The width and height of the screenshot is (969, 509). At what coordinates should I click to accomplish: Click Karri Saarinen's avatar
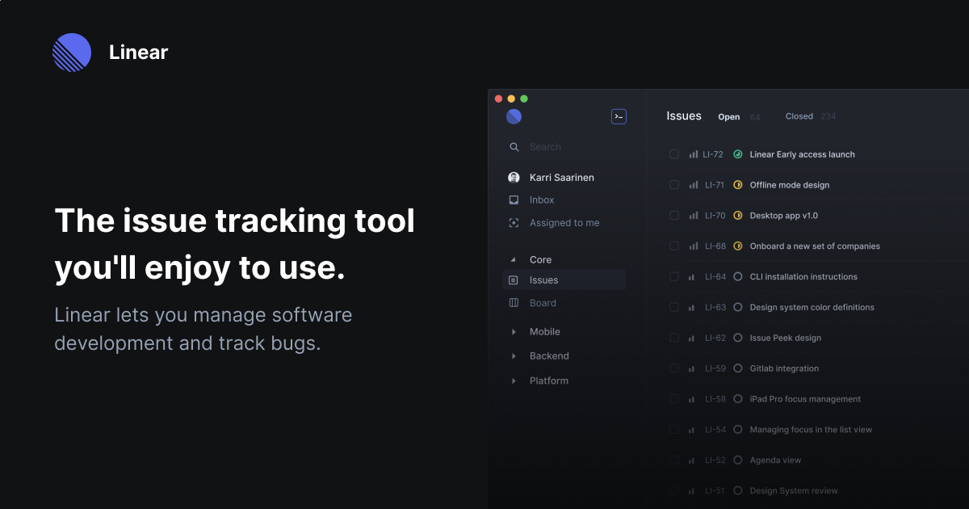[x=514, y=178]
